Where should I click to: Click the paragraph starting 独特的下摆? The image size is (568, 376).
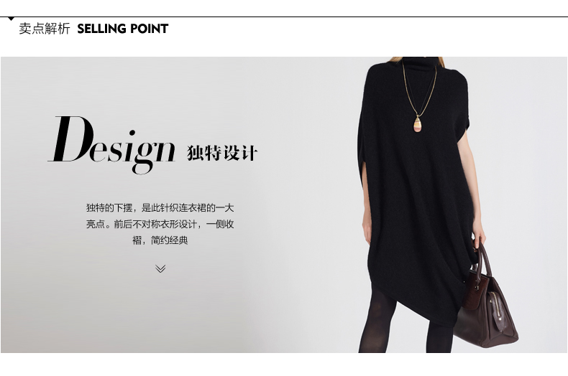click(x=160, y=224)
